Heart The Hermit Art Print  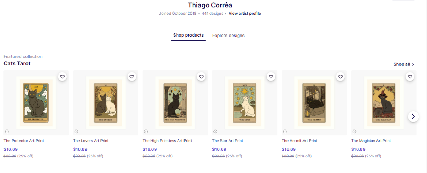pos(340,77)
